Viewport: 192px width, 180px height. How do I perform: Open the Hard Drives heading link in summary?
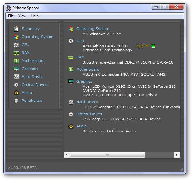(x=87, y=102)
